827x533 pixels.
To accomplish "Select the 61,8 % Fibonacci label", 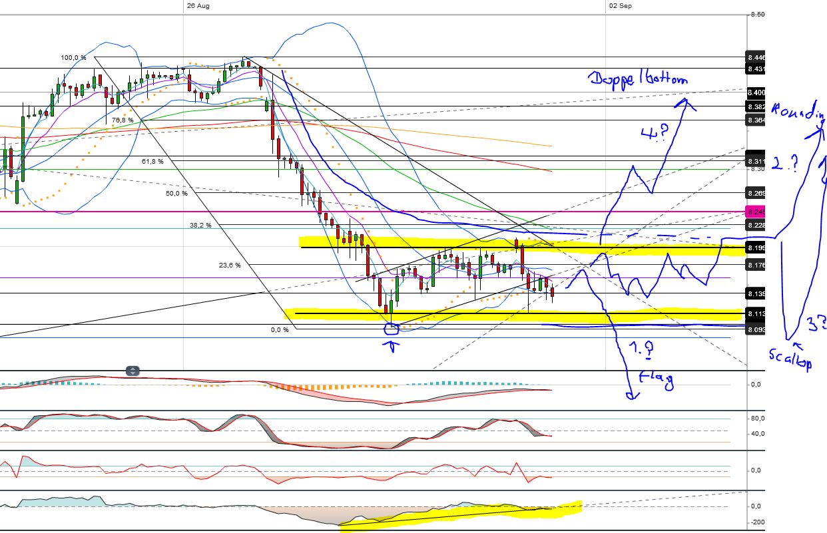I will [152, 161].
